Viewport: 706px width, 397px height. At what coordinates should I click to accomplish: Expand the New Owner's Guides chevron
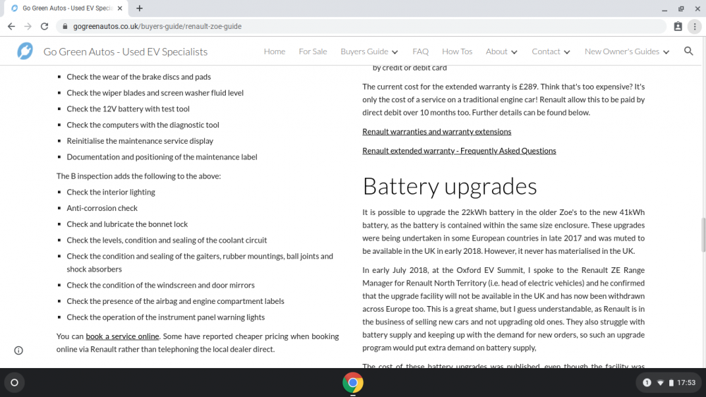(x=666, y=52)
